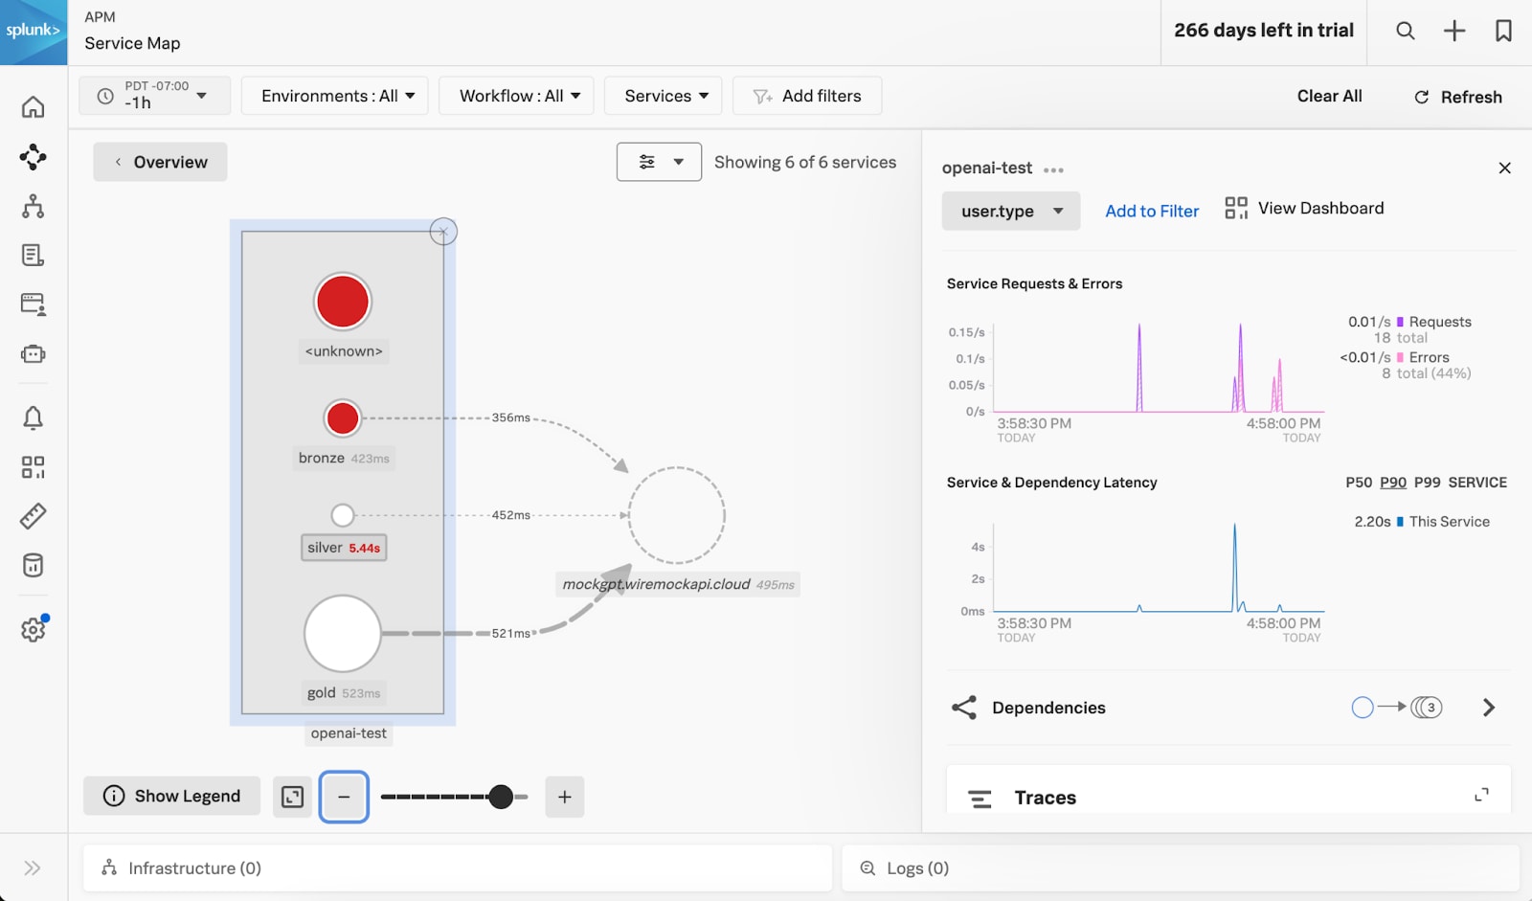The height and width of the screenshot is (901, 1532).
Task: Open the user.type breakdown dropdown
Action: [x=1010, y=212]
